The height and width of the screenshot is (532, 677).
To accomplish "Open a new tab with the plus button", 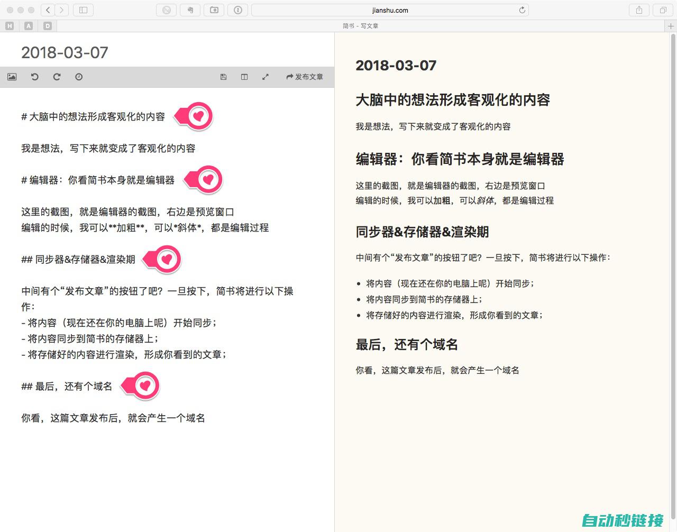I will click(x=671, y=26).
